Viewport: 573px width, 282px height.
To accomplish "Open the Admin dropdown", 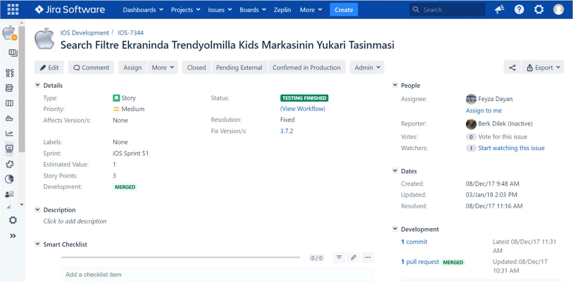I will [x=367, y=68].
